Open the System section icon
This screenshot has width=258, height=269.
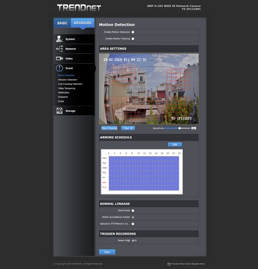tap(59, 39)
